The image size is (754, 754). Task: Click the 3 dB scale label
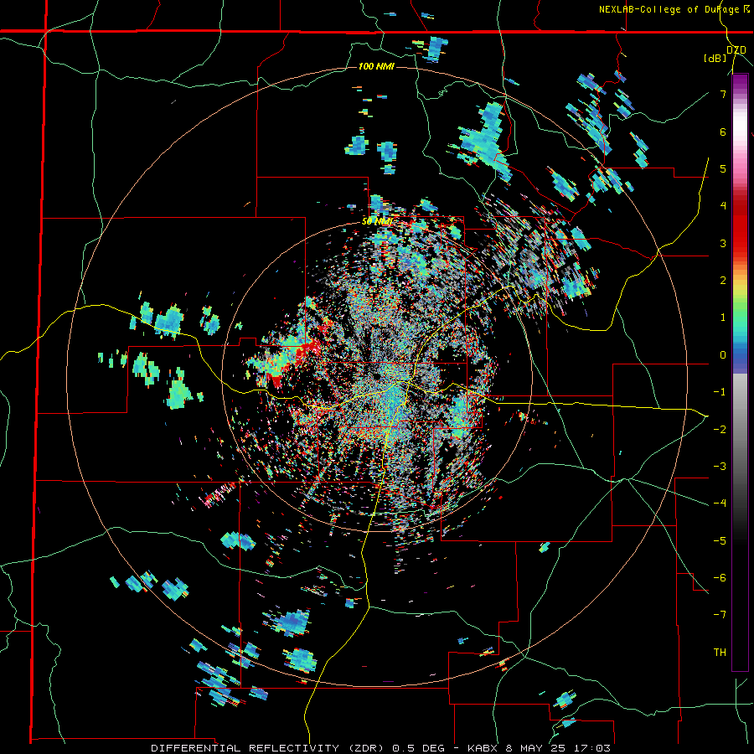(x=723, y=243)
